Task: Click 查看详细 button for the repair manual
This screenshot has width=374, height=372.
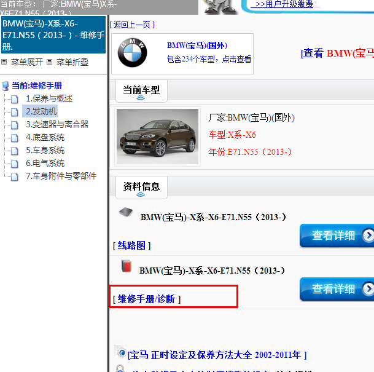Action: coord(337,289)
